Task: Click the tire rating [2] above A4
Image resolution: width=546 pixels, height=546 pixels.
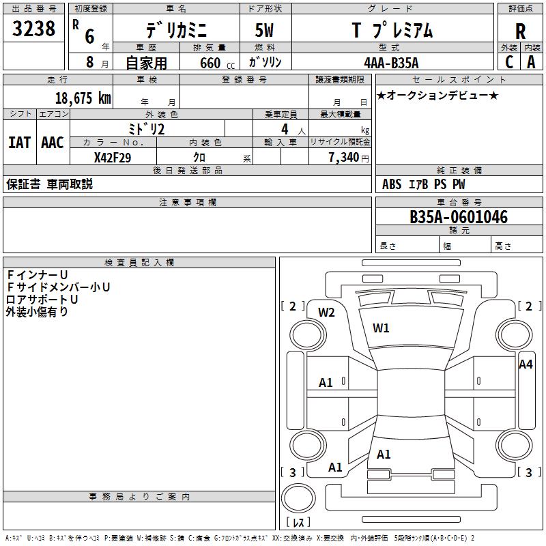Action: coord(530,306)
